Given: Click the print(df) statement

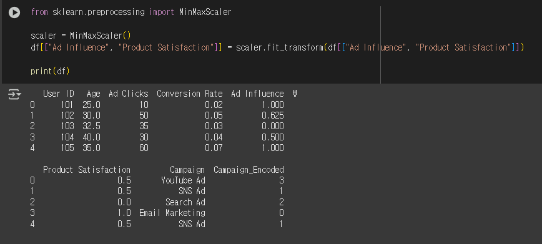Looking at the screenshot, I should click(50, 71).
